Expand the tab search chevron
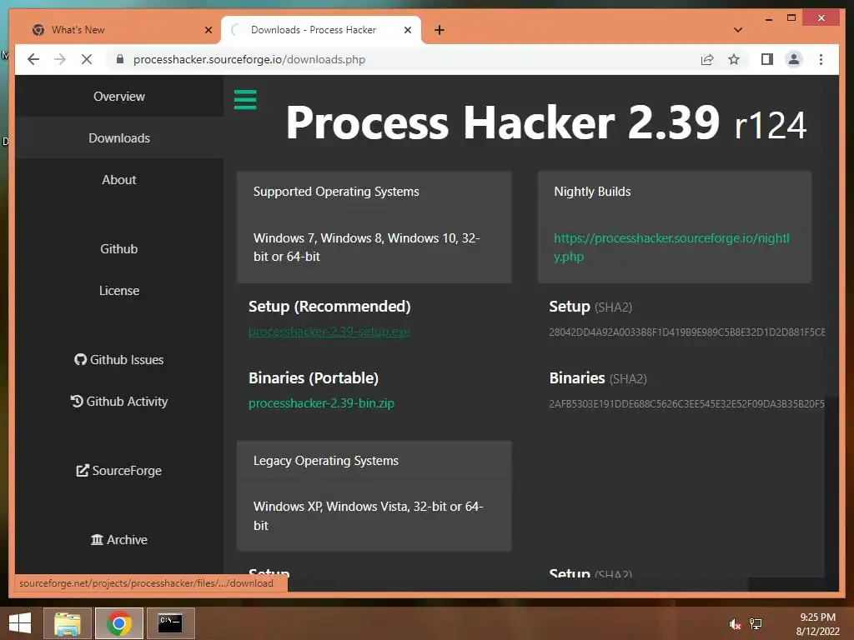Screen dimensions: 854x640 pyautogui.click(x=737, y=30)
